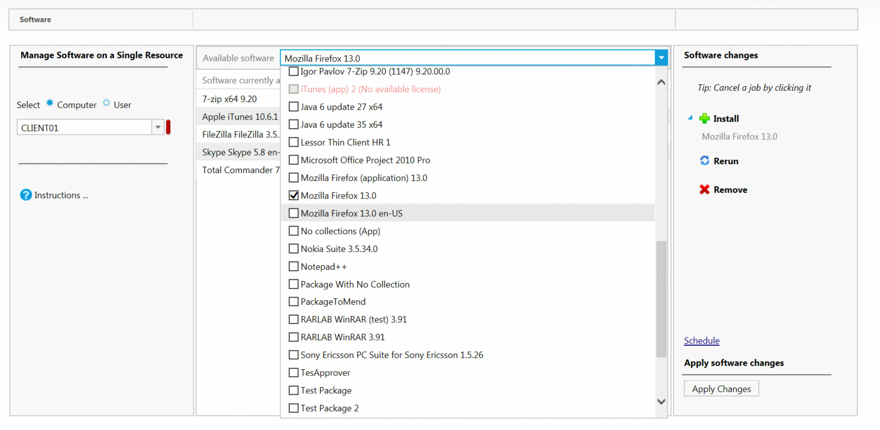Check Nokia Suite 3.5.34.0 checkbox
The image size is (880, 430).
coord(293,249)
